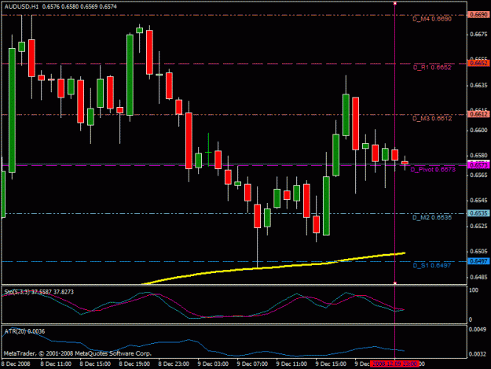Click the red 0.6652 price tag on axis
The image size is (491, 369).
478,63
